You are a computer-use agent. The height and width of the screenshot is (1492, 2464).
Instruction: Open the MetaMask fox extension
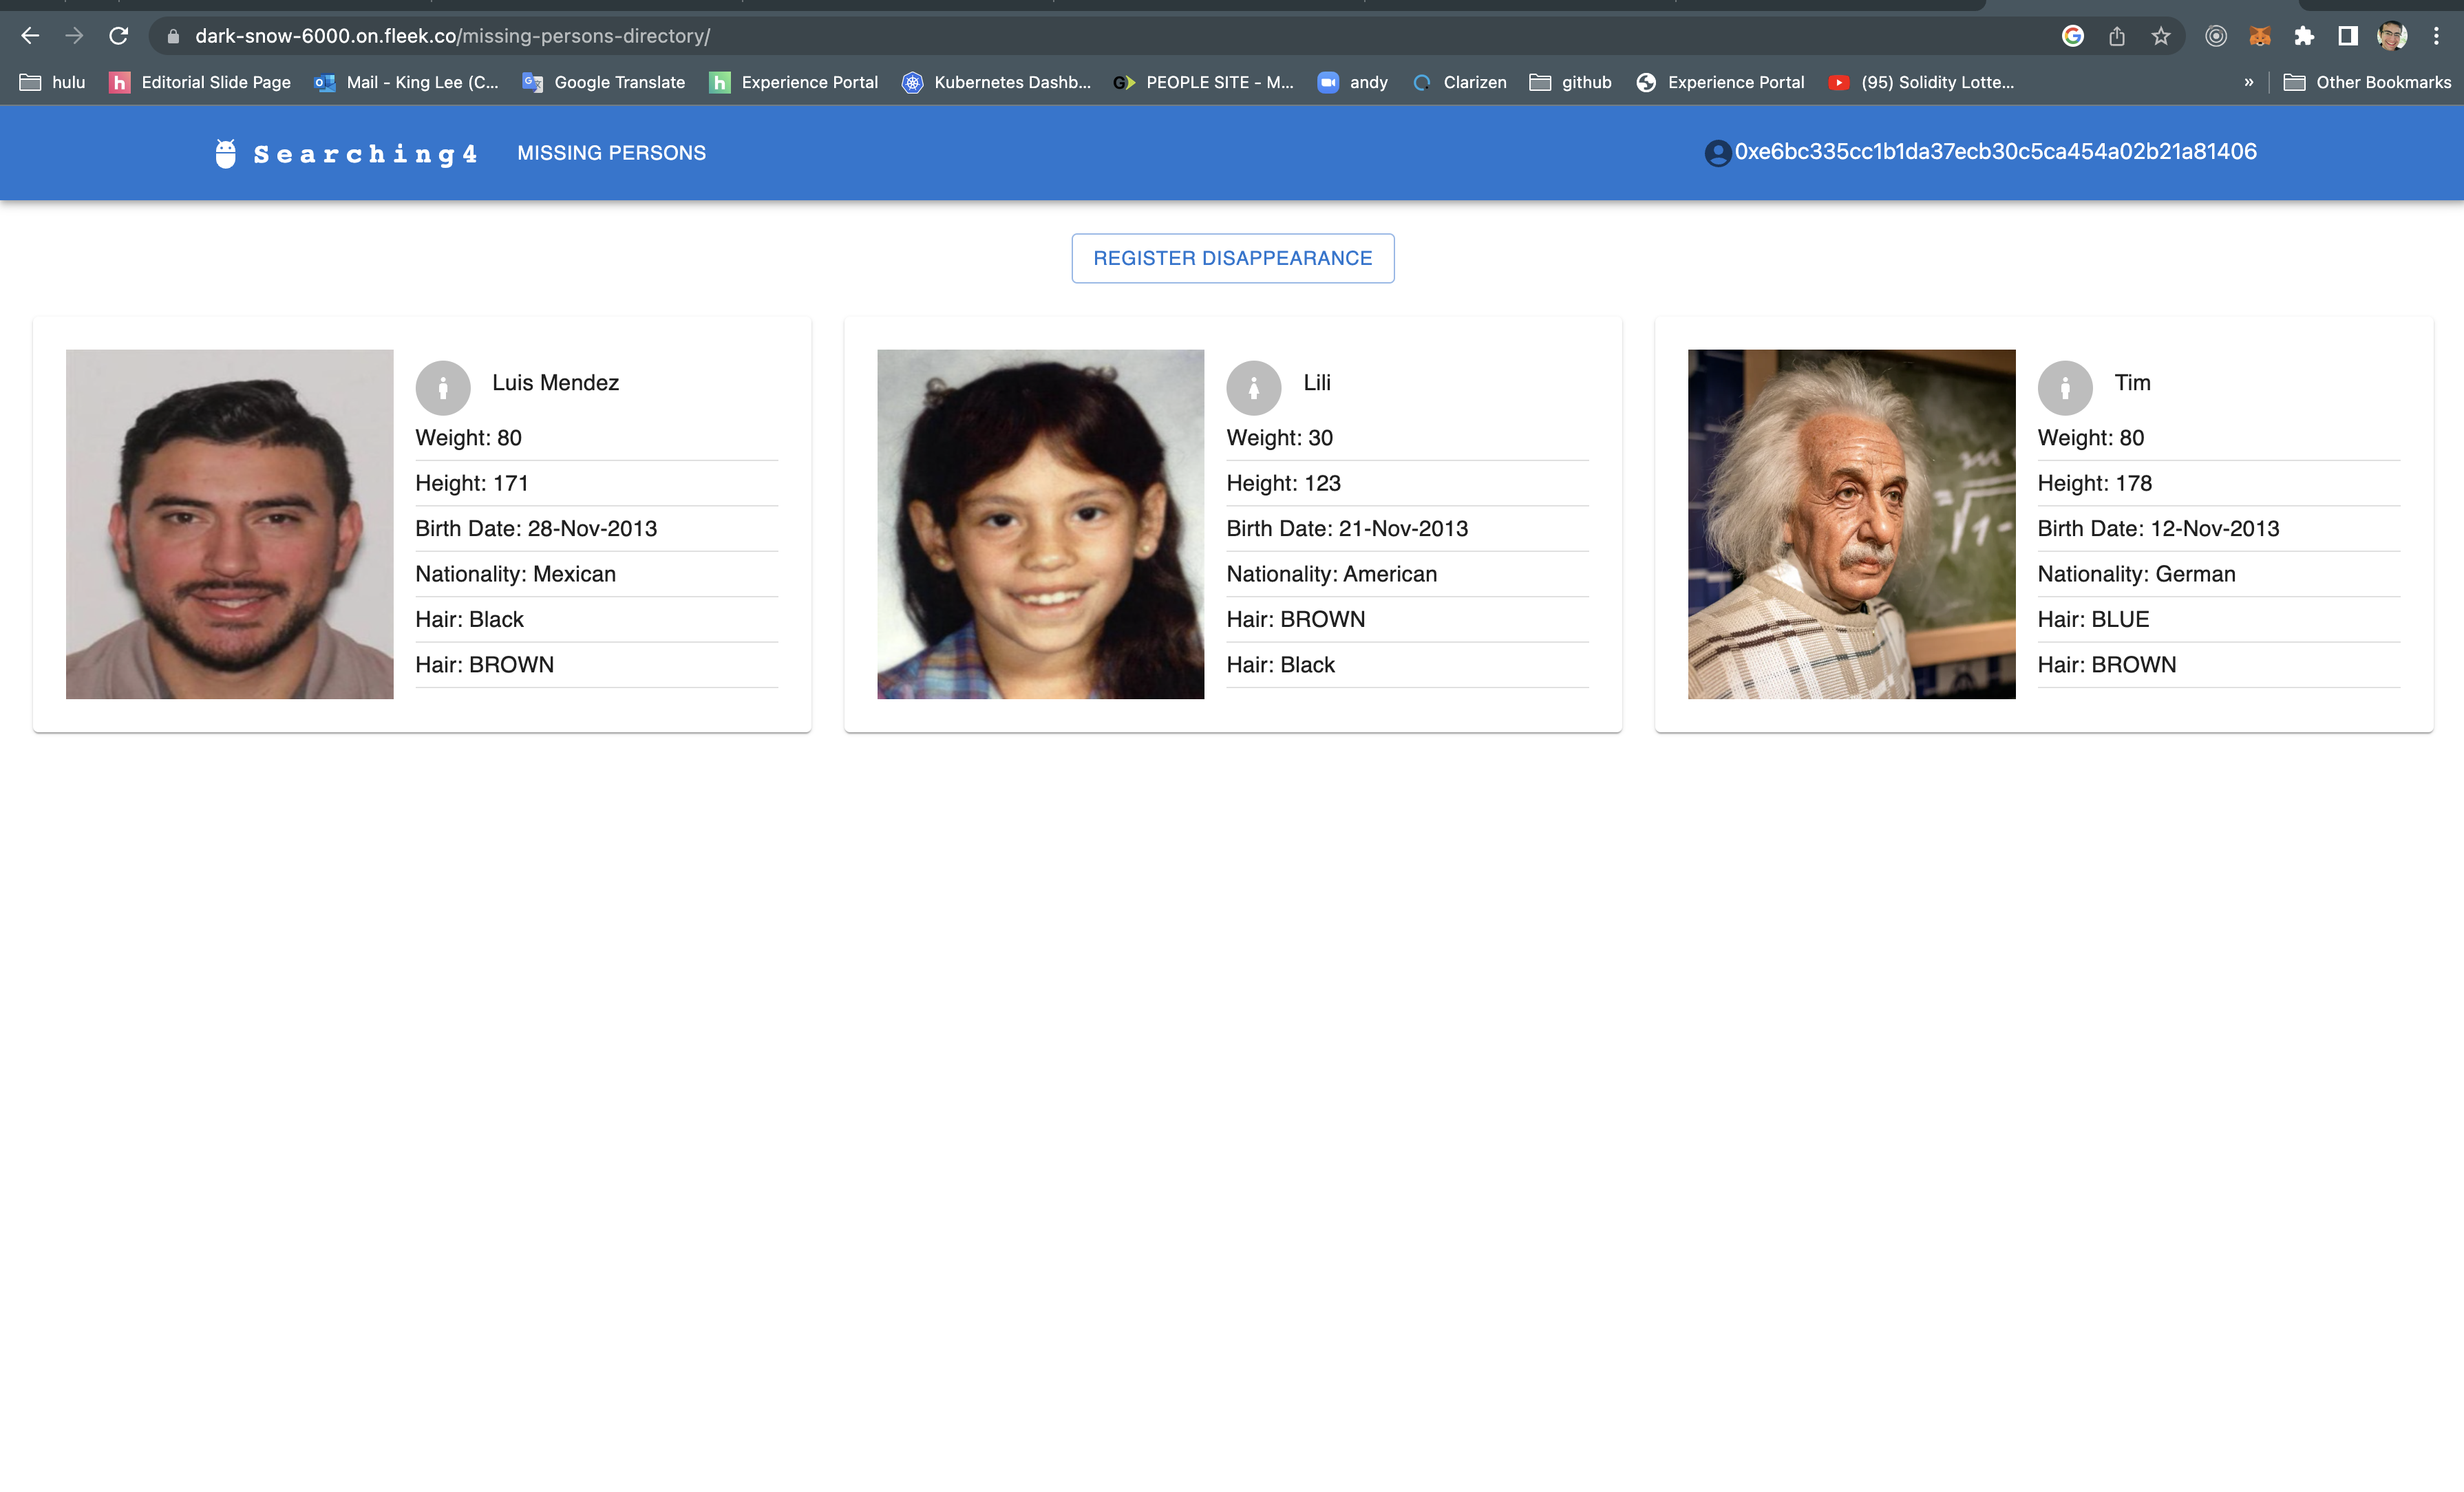[x=2259, y=36]
